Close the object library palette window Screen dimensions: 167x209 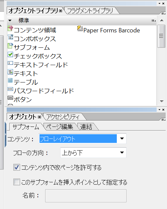click(x=163, y=3)
